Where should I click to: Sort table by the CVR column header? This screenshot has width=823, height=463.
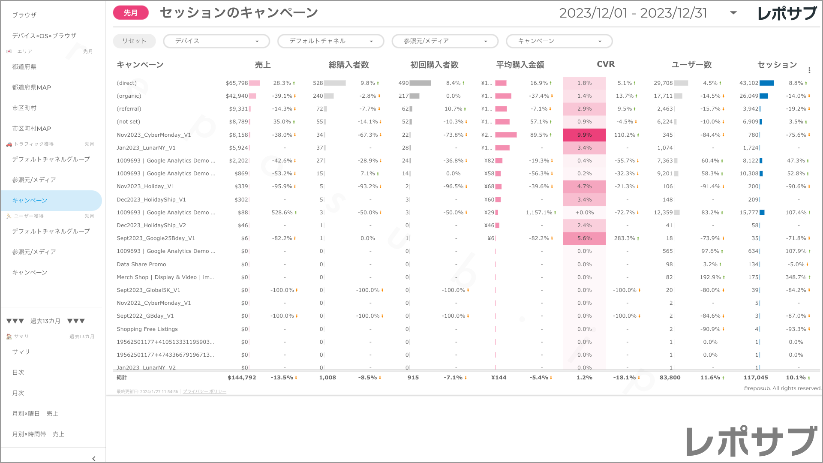point(606,64)
